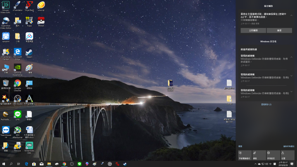Viewport: 297px width, 167px height.
Task: Open Streamlabs OBS desktop shortcut
Action: pos(29,148)
